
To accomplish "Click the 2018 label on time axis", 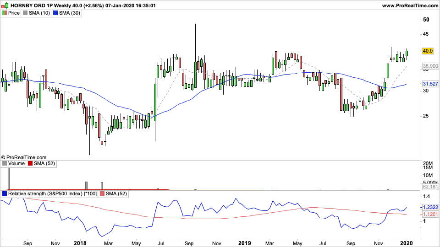I will point(80,243).
